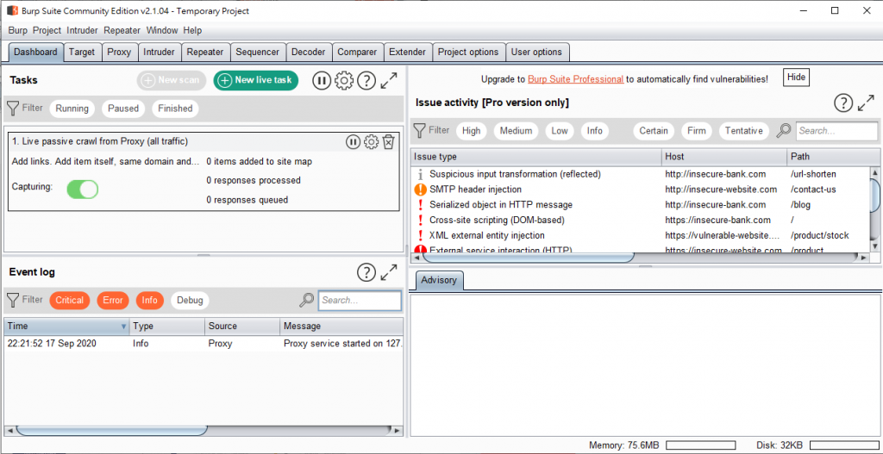Click the New scan button
Screen dimensions: 883x454
tap(172, 80)
